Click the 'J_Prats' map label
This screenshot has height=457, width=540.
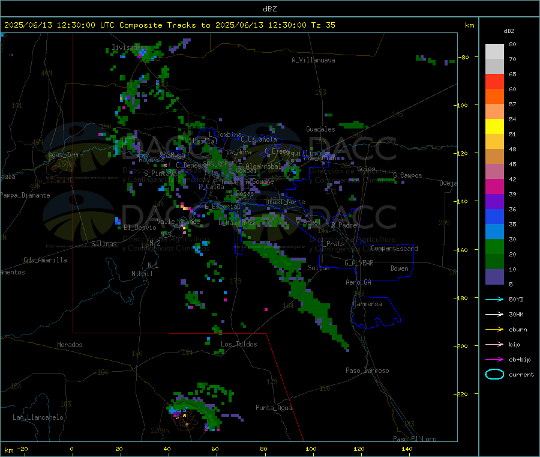click(x=332, y=243)
